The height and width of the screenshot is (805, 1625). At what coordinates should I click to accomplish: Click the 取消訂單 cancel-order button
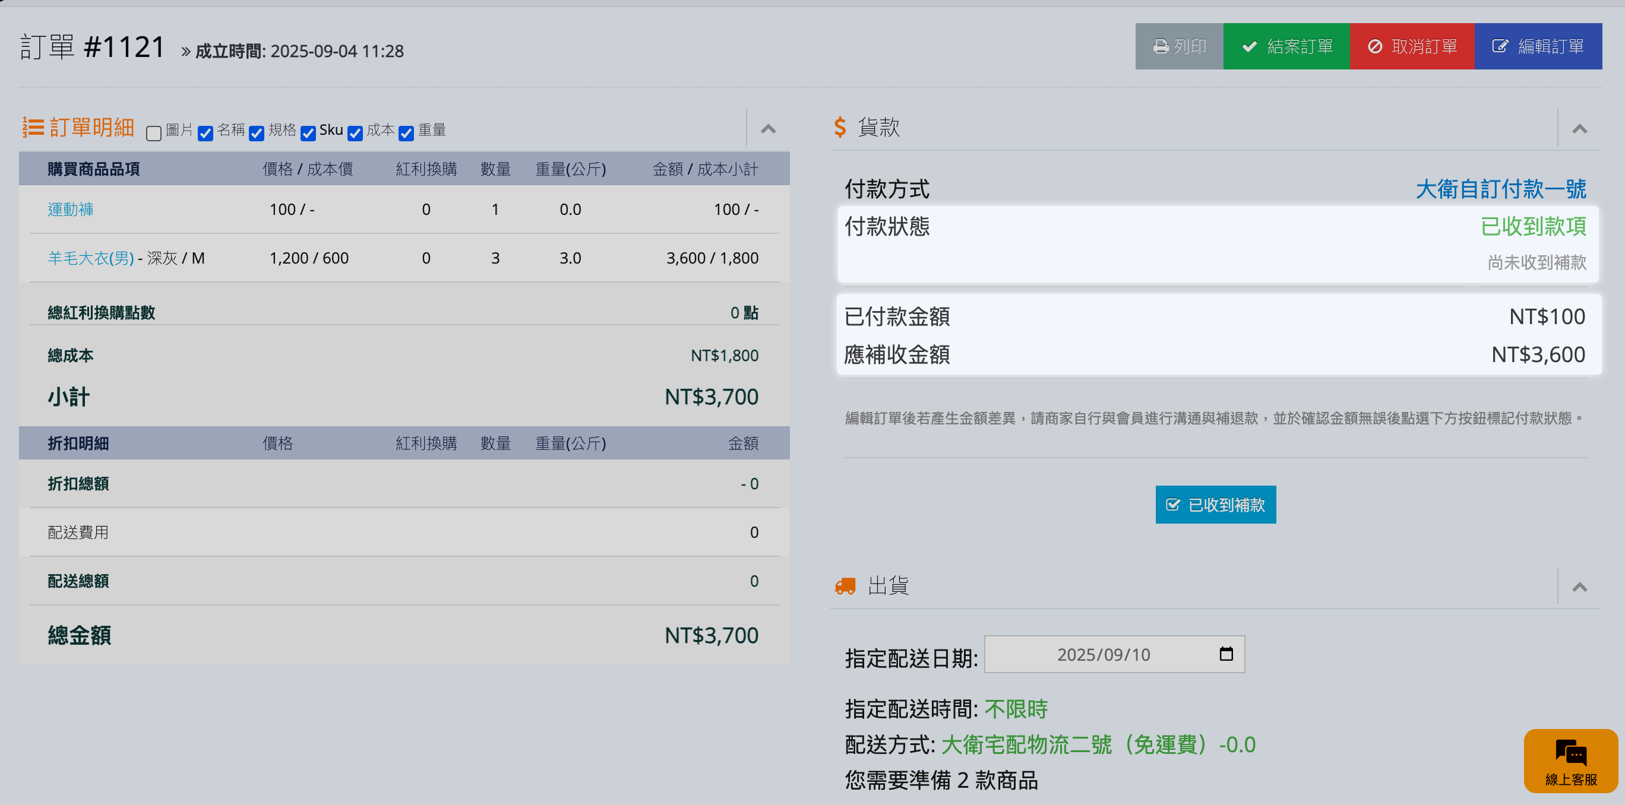1411,47
